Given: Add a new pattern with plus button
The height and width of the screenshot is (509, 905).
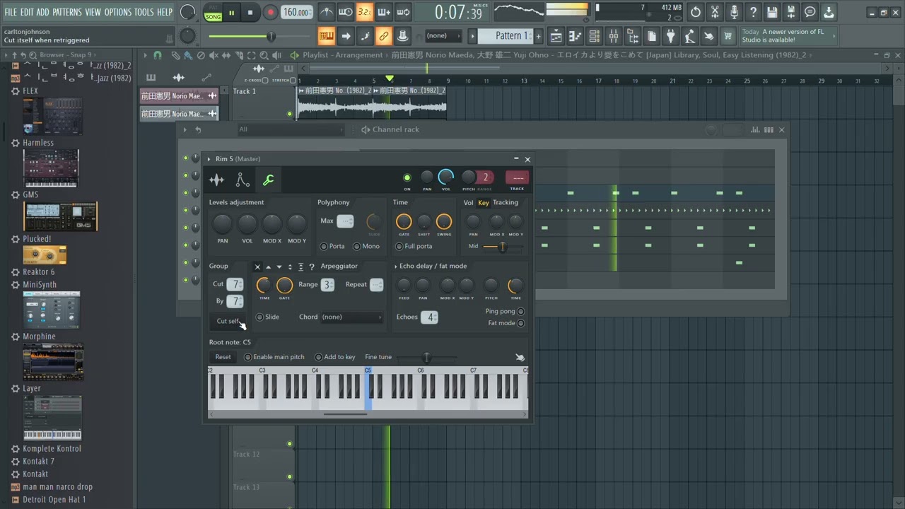Looking at the screenshot, I should 538,36.
